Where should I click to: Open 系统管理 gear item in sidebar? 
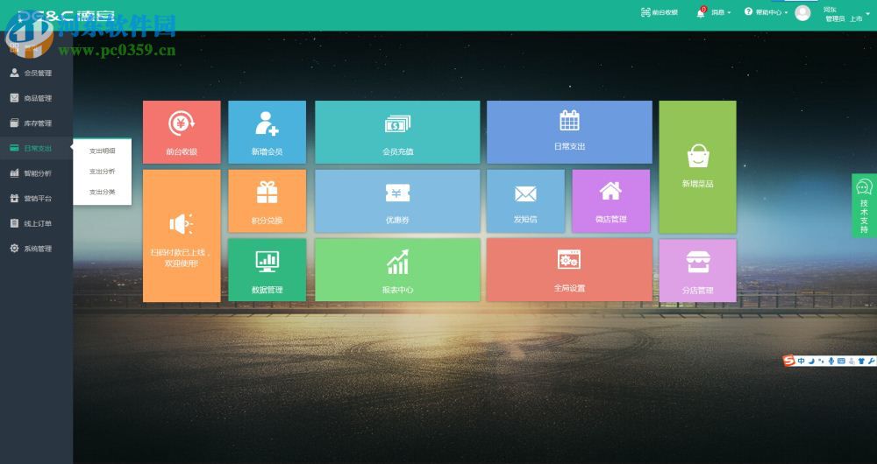tap(36, 249)
